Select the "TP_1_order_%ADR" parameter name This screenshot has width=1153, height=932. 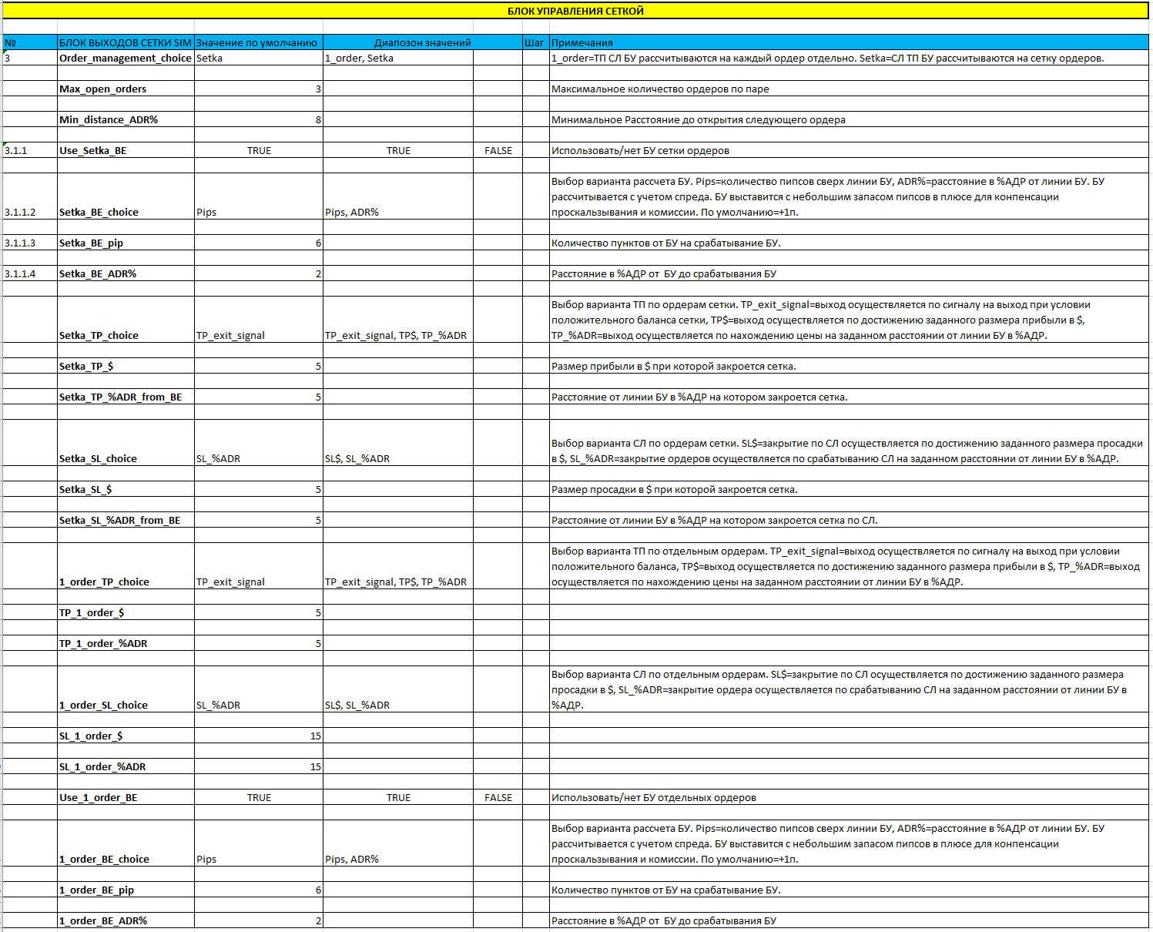coord(126,643)
